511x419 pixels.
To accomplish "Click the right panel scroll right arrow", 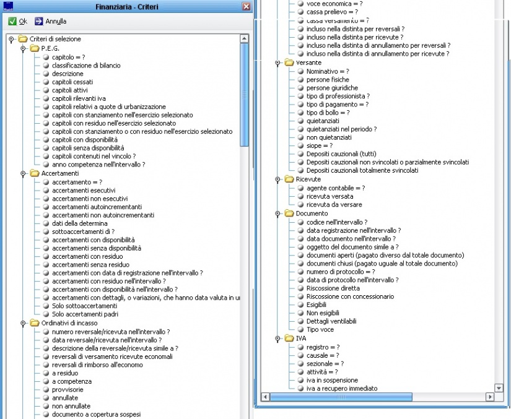I will pyautogui.click(x=490, y=397).
